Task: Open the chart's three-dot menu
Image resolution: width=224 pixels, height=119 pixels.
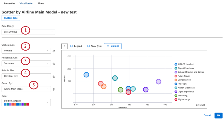Action: 64,46
